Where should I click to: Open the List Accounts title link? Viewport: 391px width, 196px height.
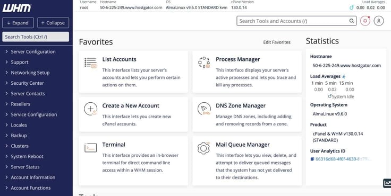(x=119, y=59)
